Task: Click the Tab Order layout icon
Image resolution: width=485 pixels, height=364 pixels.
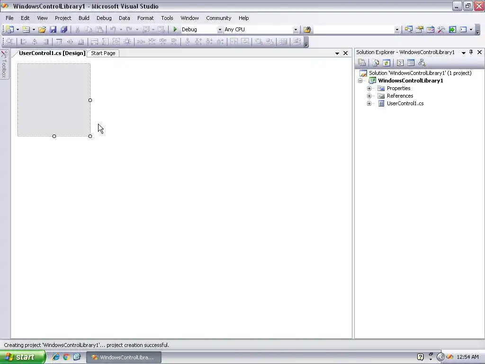Action: [296, 42]
